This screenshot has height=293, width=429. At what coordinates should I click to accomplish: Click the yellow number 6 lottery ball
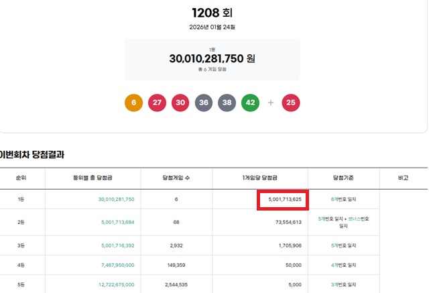point(133,103)
